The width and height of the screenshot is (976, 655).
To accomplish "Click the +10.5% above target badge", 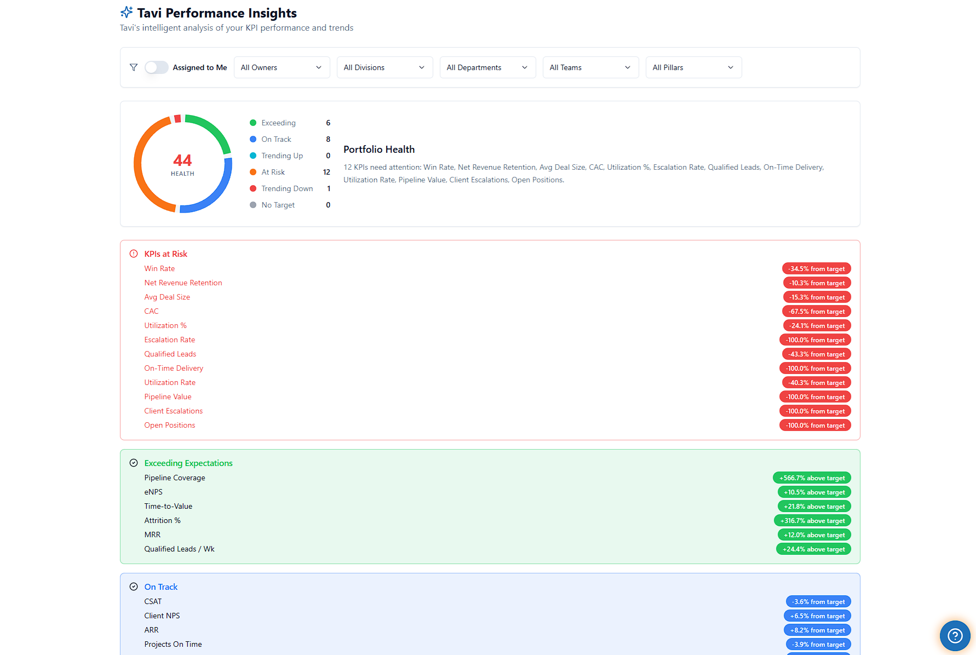I will 814,492.
